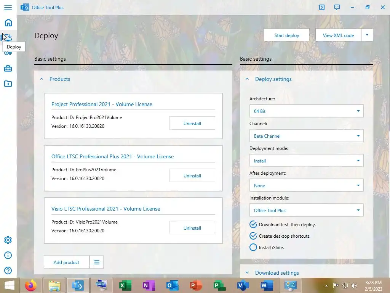Uninstall Office LTSC Professional Plus 2021
Image resolution: width=390 pixels, height=293 pixels.
tap(192, 175)
